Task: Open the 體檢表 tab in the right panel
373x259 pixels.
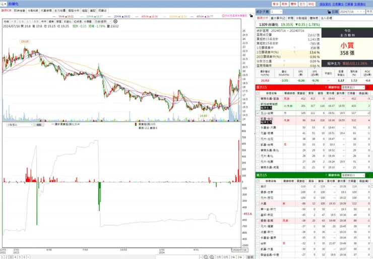Action: pyautogui.click(x=314, y=18)
